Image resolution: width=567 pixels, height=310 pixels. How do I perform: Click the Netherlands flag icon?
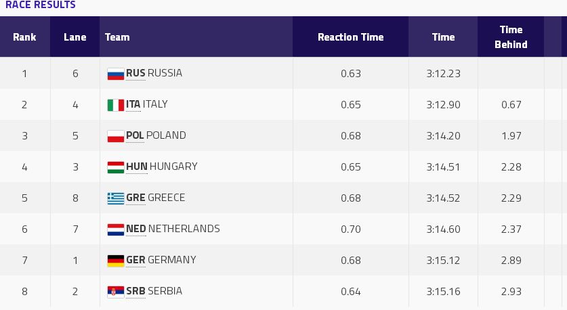(115, 229)
